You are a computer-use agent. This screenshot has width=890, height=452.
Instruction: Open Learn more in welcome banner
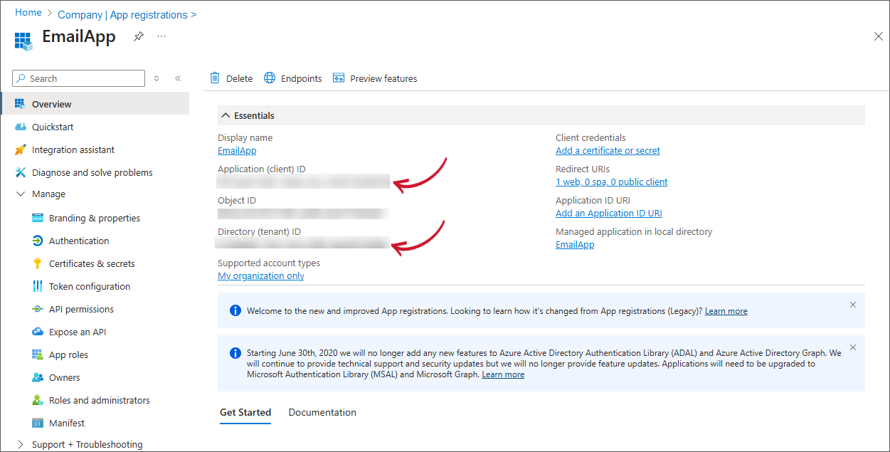726,311
